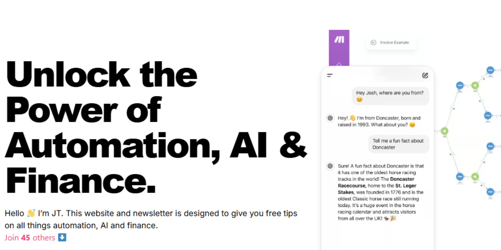
Task: Click the "Join 45 others" link
Action: [x=30, y=238]
